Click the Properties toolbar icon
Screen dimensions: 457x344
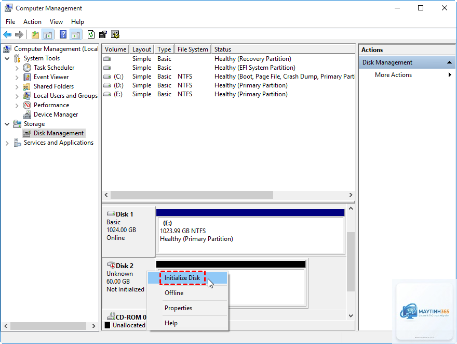(103, 35)
